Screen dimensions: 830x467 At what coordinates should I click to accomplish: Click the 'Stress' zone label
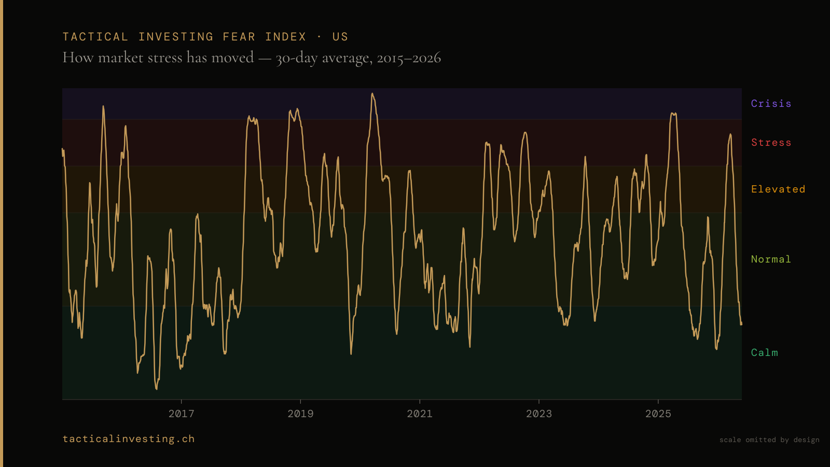click(771, 143)
